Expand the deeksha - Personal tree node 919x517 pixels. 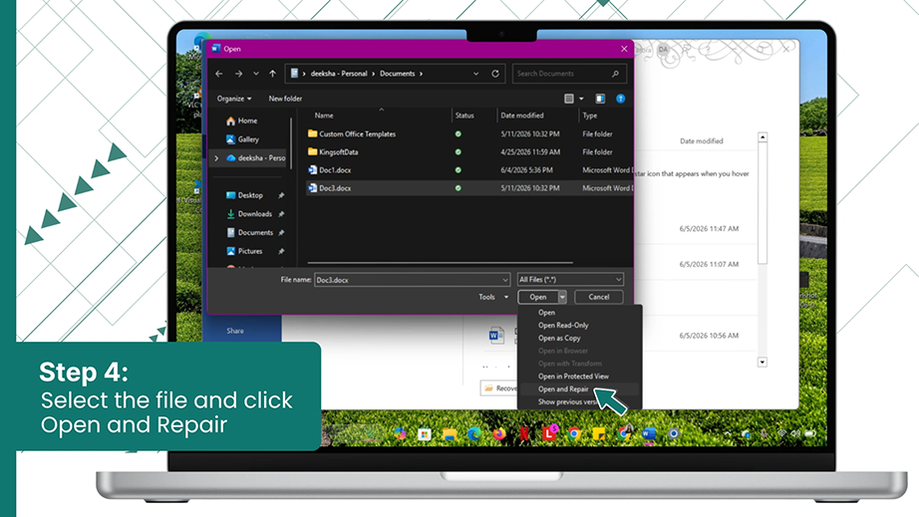[216, 158]
